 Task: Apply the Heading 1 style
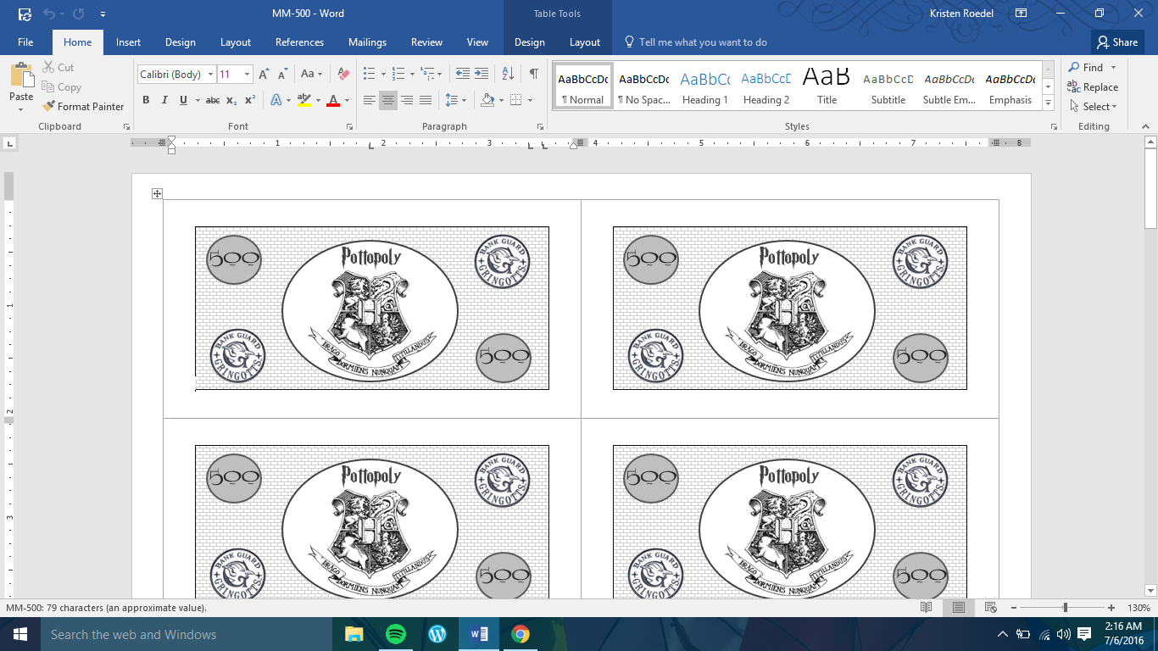704,86
